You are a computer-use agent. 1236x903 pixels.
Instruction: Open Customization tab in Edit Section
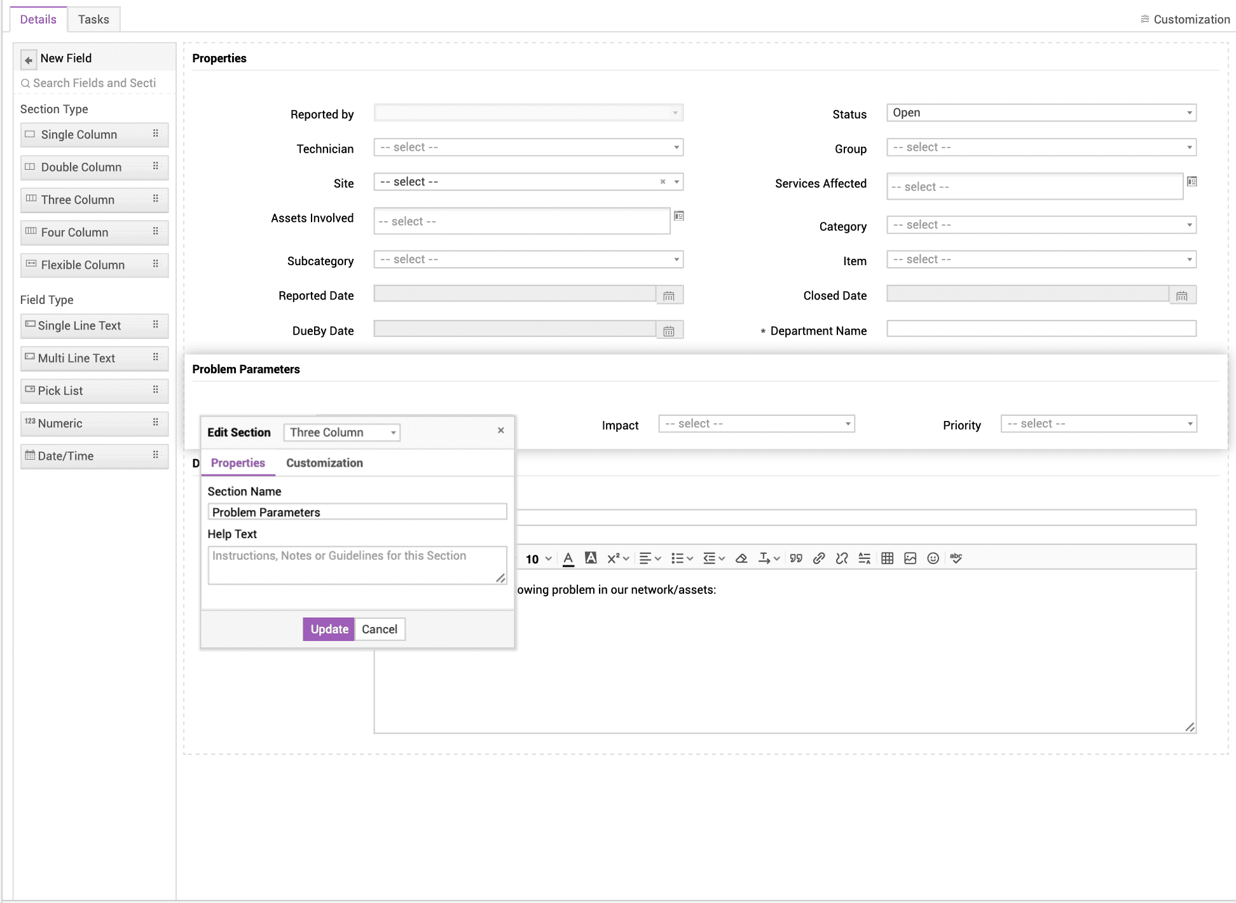point(324,463)
